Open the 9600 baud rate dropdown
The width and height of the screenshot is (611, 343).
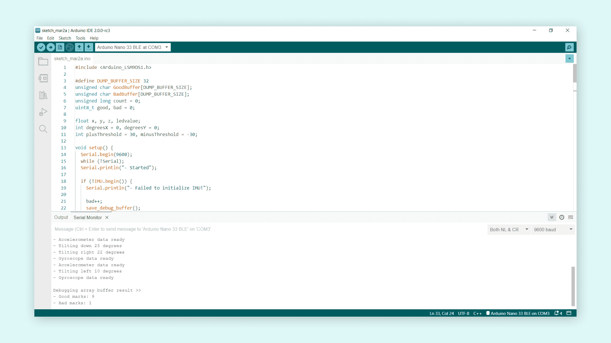(x=553, y=229)
